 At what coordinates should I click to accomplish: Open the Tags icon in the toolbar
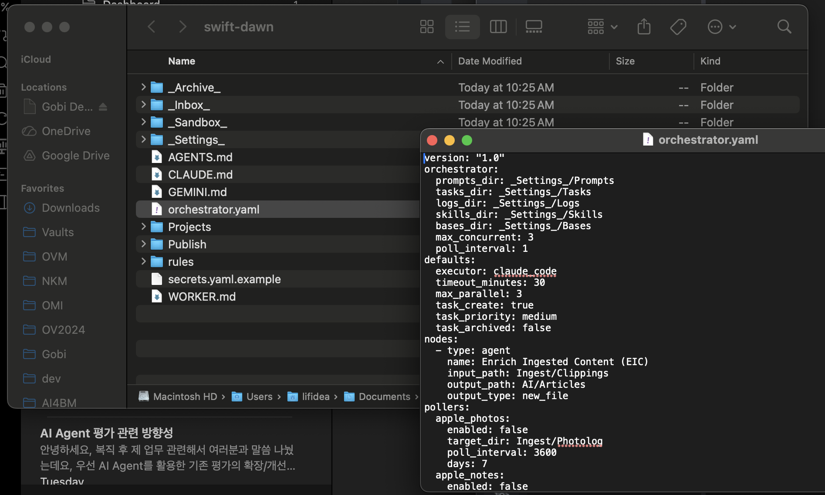pyautogui.click(x=678, y=27)
